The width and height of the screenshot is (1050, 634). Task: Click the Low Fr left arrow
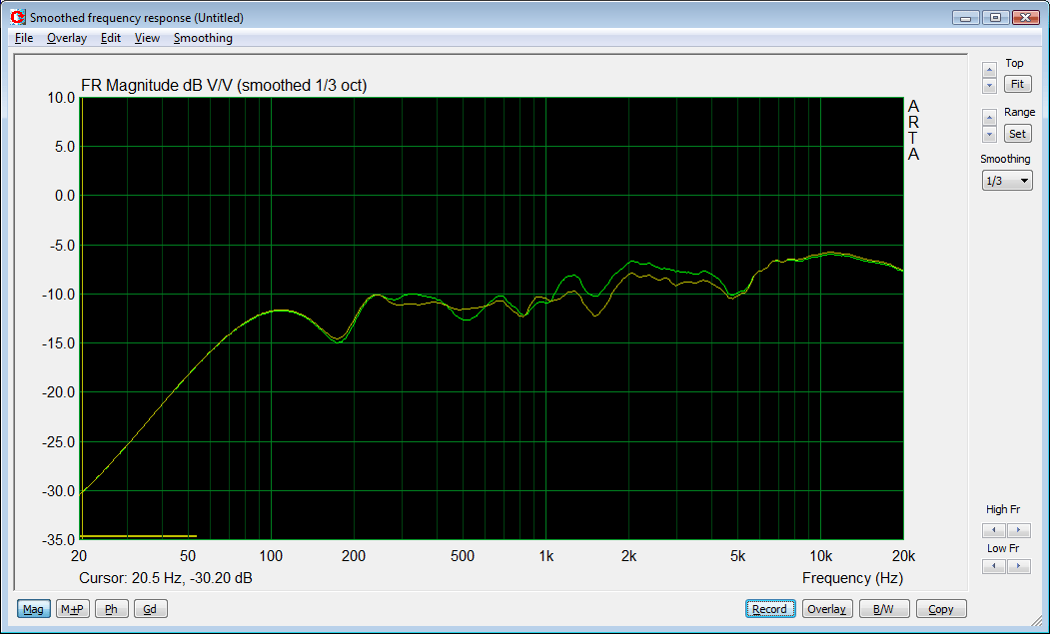(x=994, y=566)
